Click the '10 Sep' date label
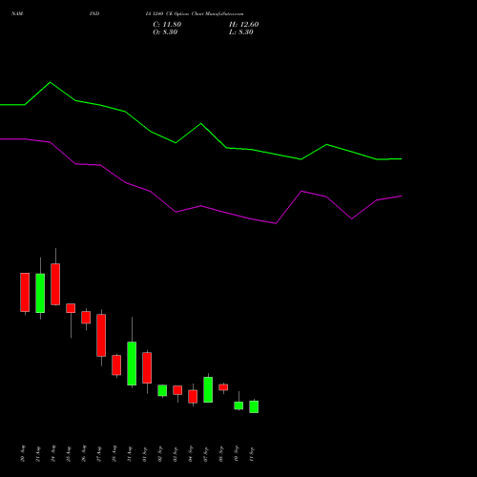 tap(237, 453)
